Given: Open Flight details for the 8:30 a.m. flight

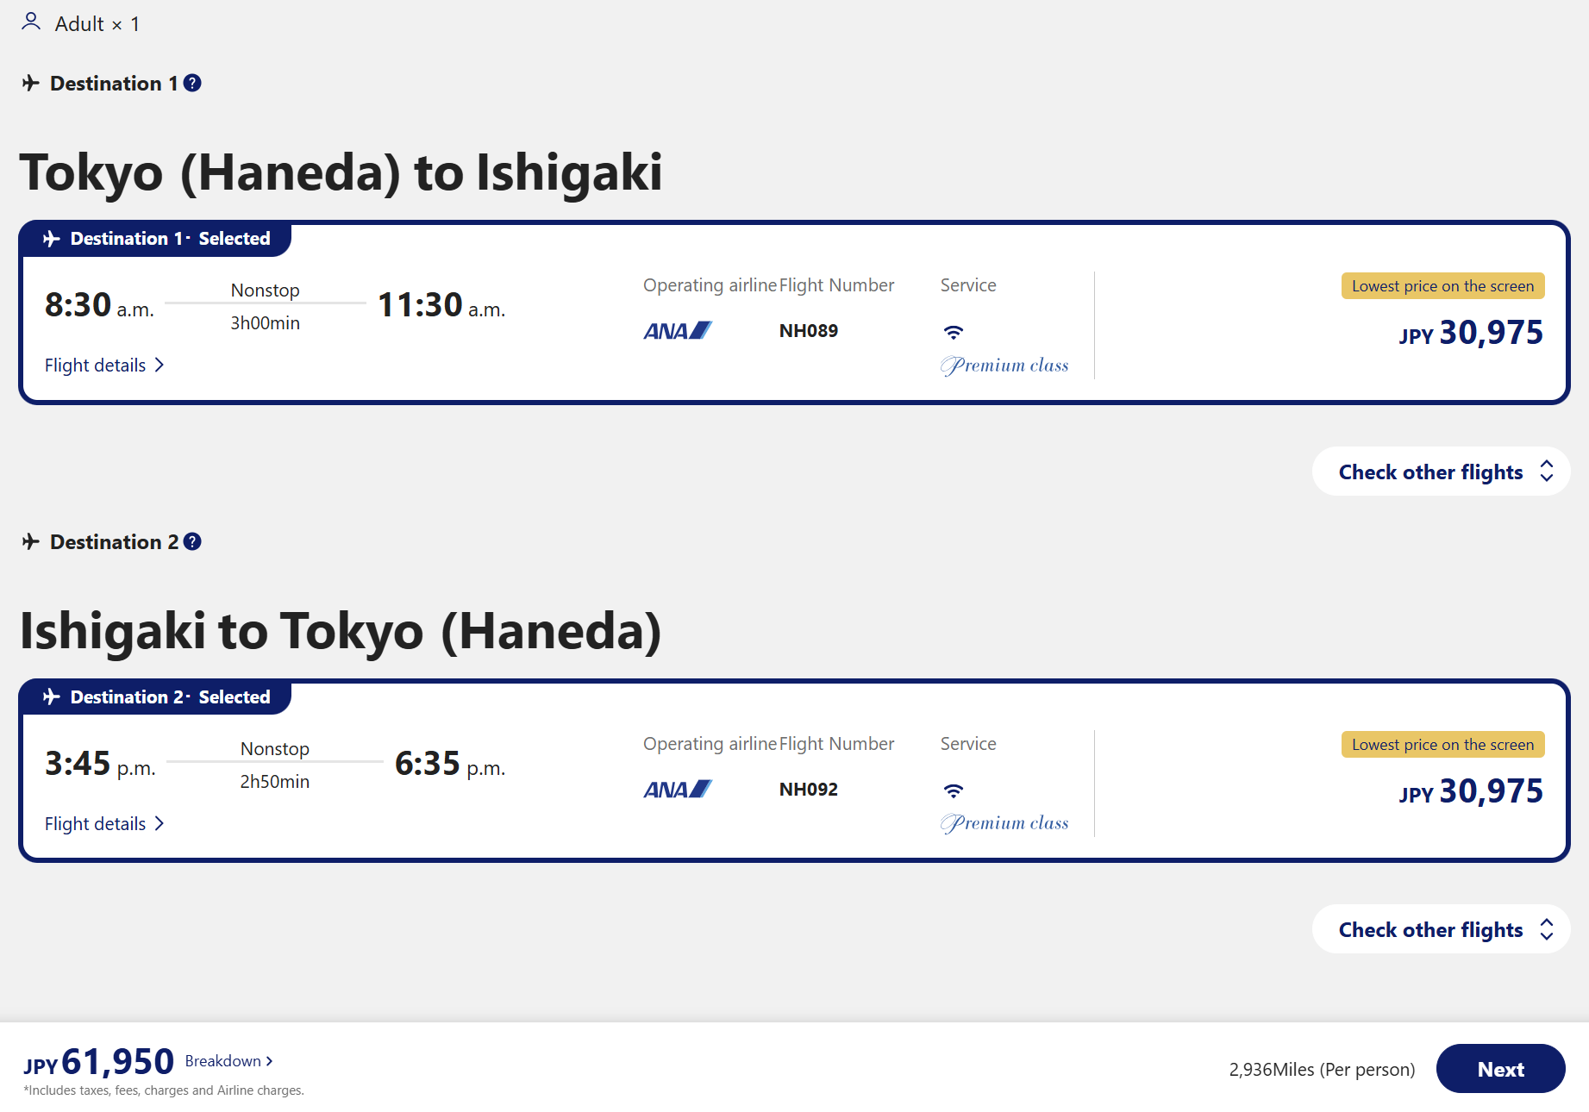Looking at the screenshot, I should click(104, 365).
